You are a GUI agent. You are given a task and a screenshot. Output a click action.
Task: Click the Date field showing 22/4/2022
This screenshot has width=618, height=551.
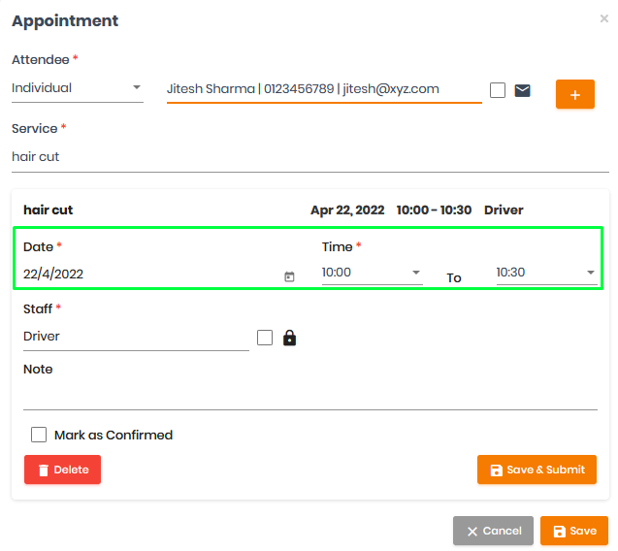(x=159, y=275)
